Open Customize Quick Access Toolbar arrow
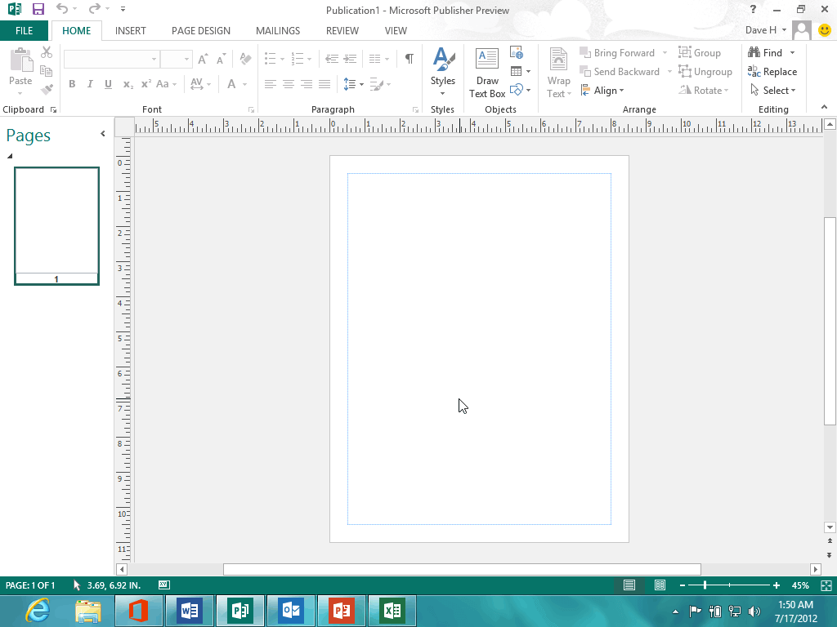Screen dimensions: 837x627 point(123,9)
